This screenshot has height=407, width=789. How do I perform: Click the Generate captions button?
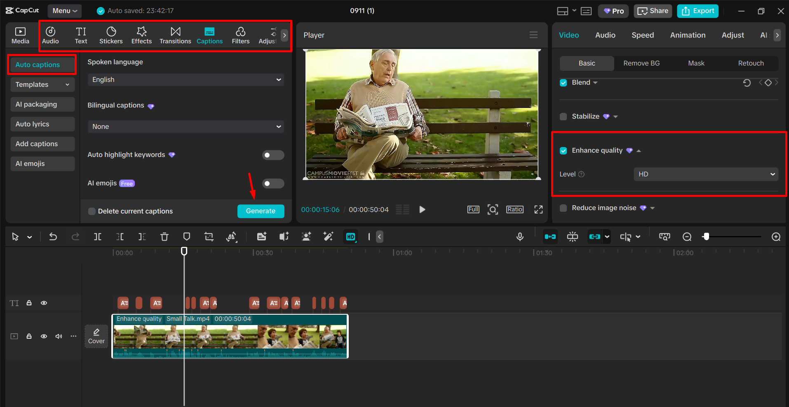pos(261,211)
